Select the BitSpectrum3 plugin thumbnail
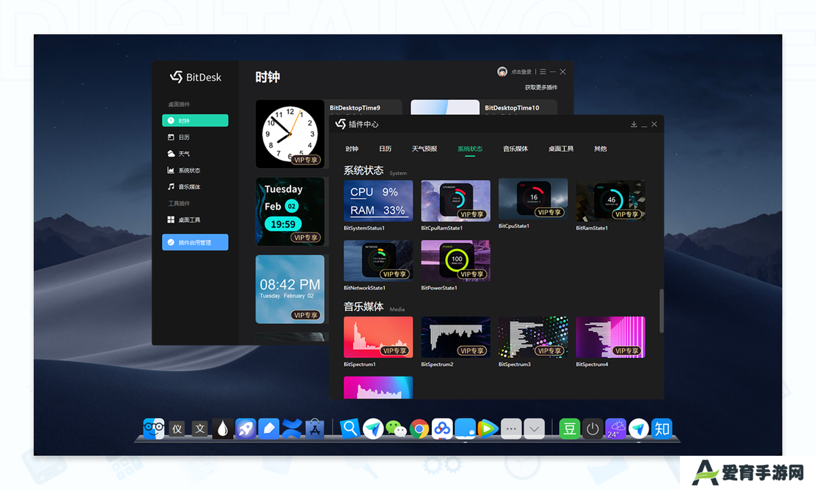Image resolution: width=816 pixels, height=490 pixels. (x=533, y=337)
